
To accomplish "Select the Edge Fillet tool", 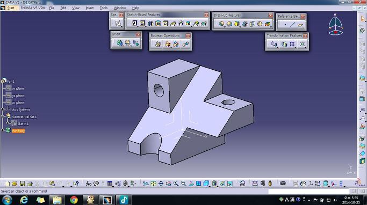I will coord(221,24).
